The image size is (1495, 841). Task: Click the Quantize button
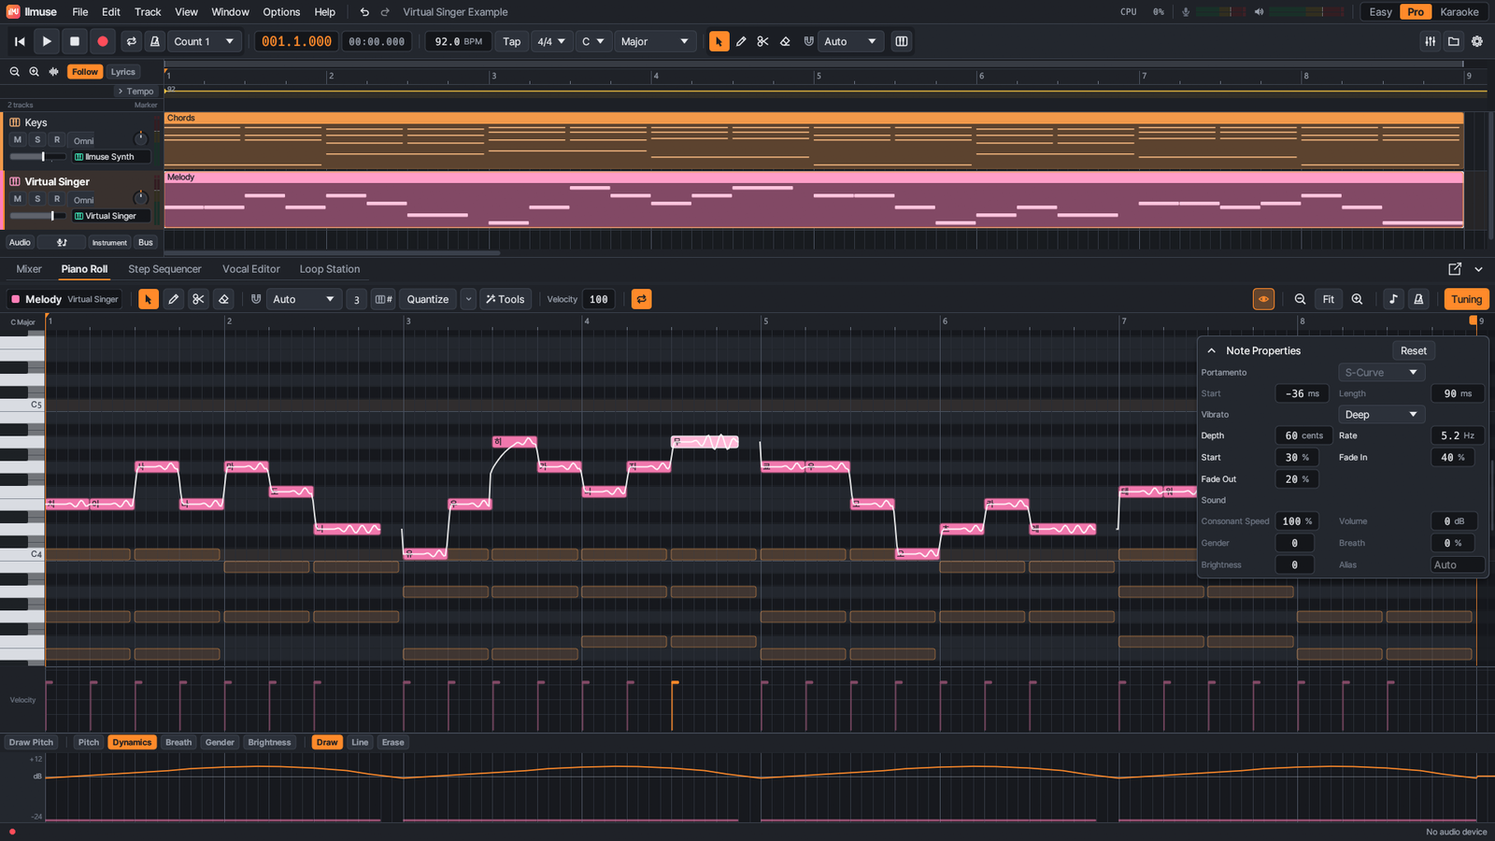(428, 299)
